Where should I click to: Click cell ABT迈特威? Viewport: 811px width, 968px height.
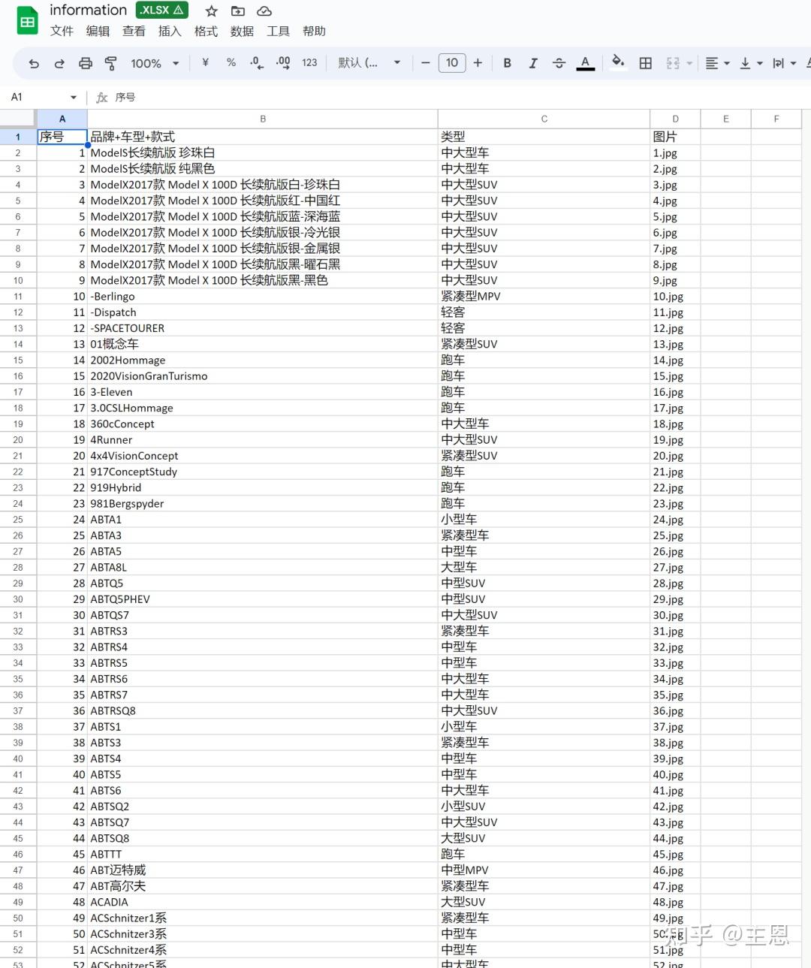263,870
